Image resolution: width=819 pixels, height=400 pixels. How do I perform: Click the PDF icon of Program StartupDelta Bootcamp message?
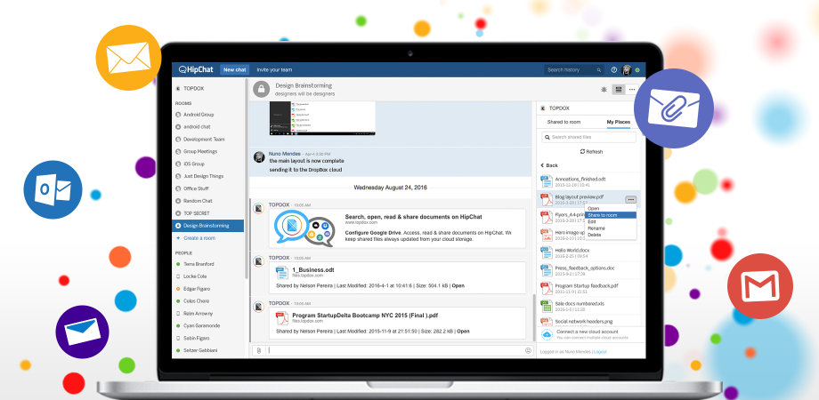click(x=282, y=318)
